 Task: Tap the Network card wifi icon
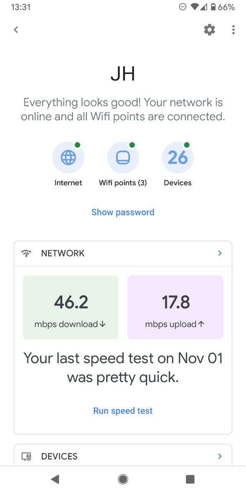point(26,253)
